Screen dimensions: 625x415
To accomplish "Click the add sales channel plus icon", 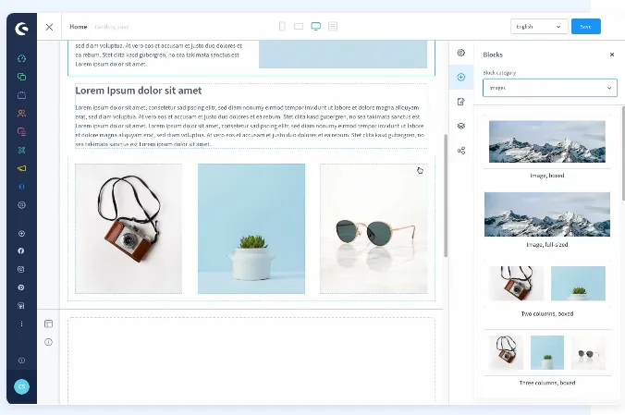I will (x=21, y=234).
